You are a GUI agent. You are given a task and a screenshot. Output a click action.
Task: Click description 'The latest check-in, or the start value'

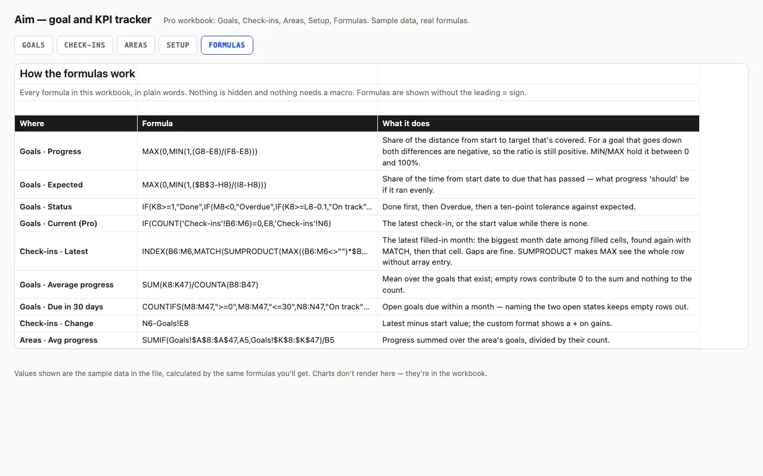(538, 224)
